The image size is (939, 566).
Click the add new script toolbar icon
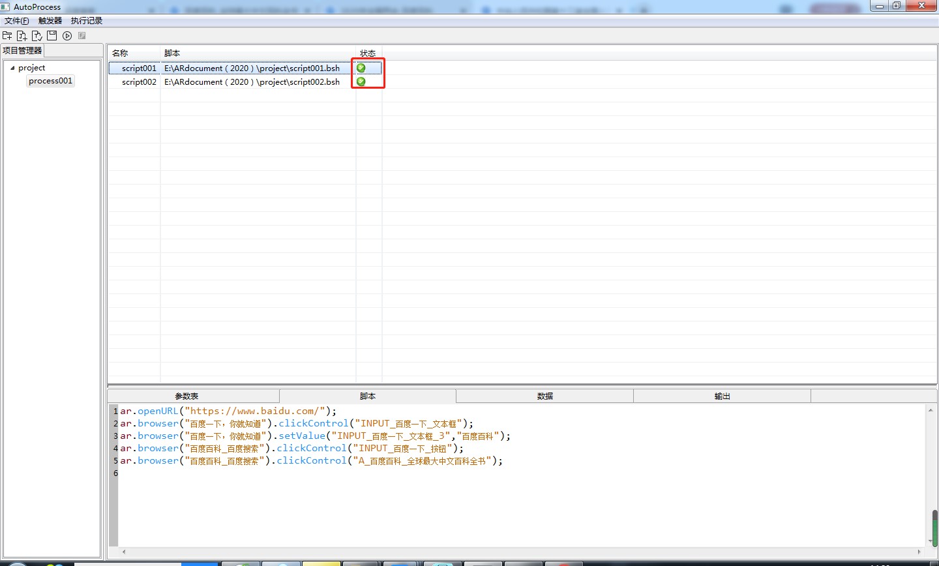tap(22, 36)
